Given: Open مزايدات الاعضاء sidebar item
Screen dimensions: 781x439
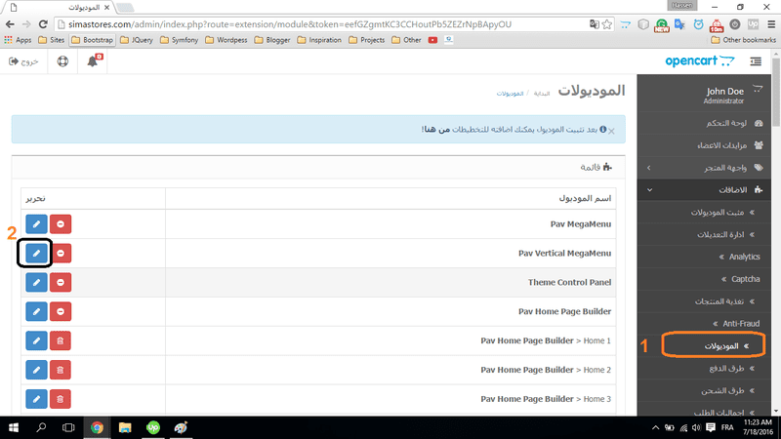Looking at the screenshot, I should click(x=704, y=145).
